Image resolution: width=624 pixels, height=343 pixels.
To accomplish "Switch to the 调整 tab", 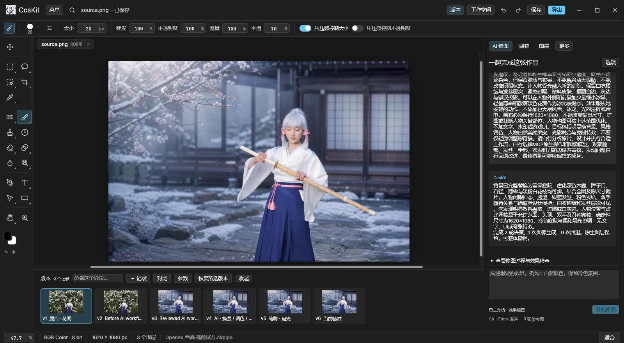I will point(524,46).
